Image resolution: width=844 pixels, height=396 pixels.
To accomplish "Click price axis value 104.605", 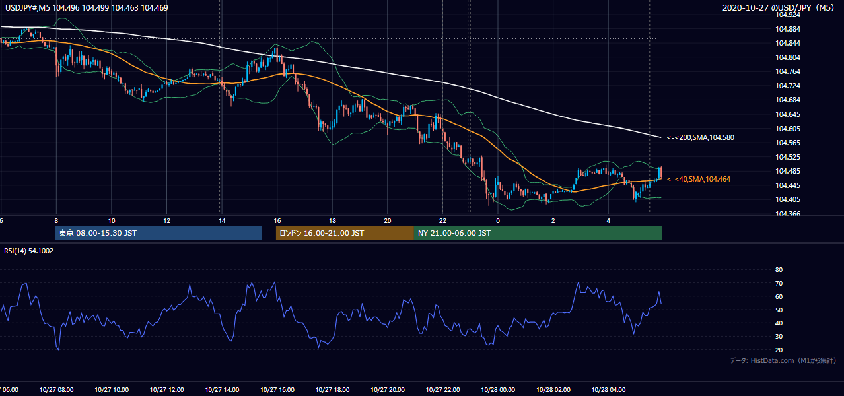I will click(x=787, y=129).
